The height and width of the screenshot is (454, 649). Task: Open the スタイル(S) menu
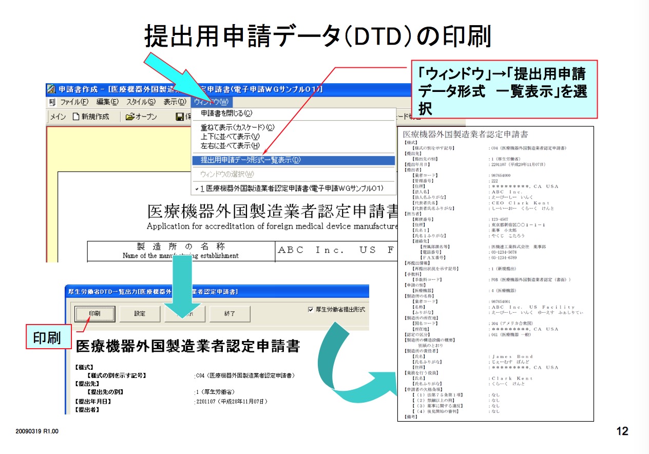point(141,102)
